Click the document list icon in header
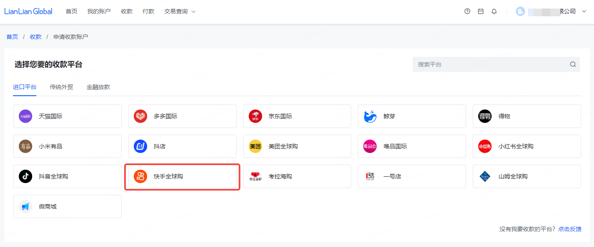Image resolution: width=594 pixels, height=247 pixels. tap(481, 11)
